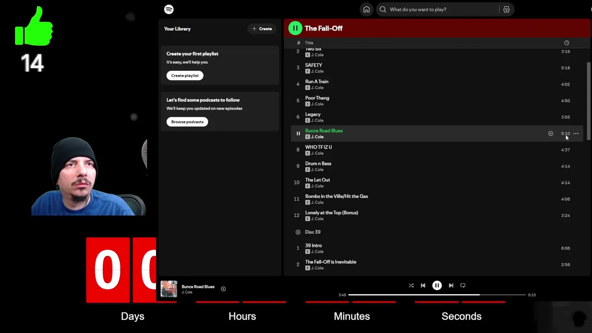Click the playback progress bar

pyautogui.click(x=437, y=295)
